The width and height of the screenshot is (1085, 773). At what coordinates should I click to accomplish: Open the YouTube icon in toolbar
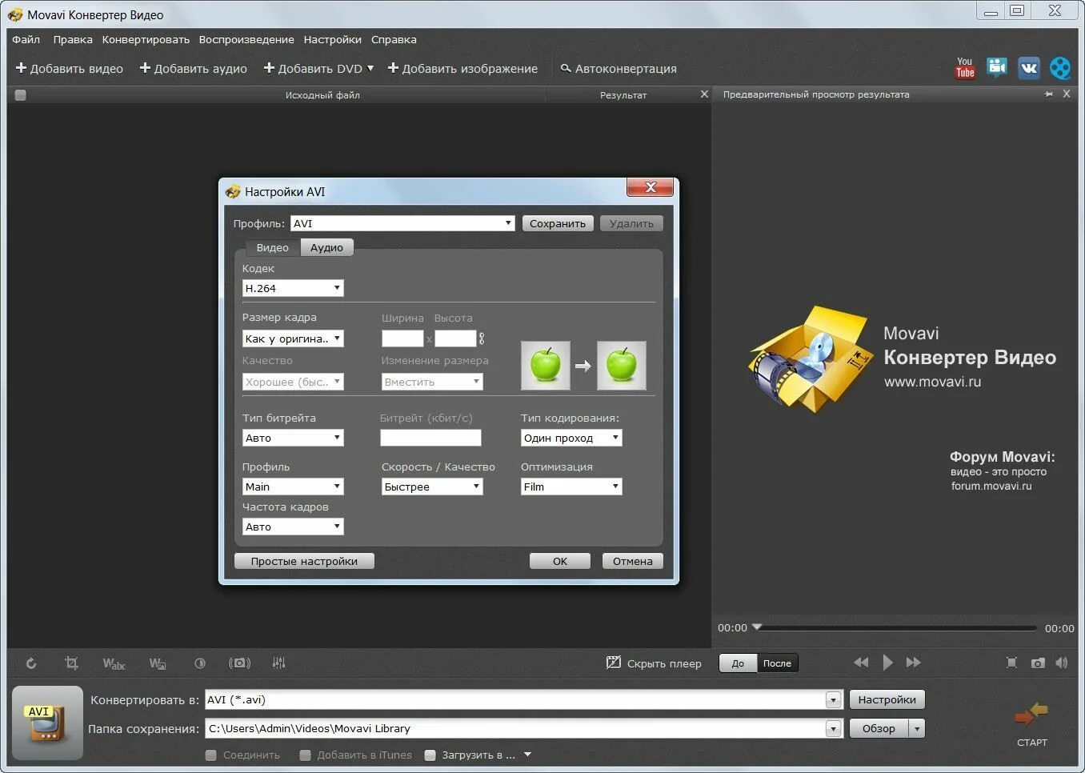pyautogui.click(x=965, y=68)
